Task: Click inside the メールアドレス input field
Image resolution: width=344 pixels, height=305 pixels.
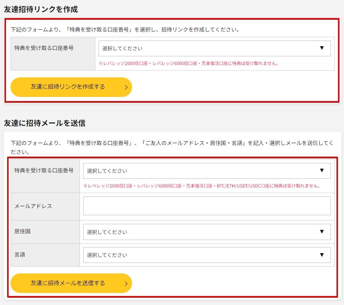Action: click(x=206, y=205)
